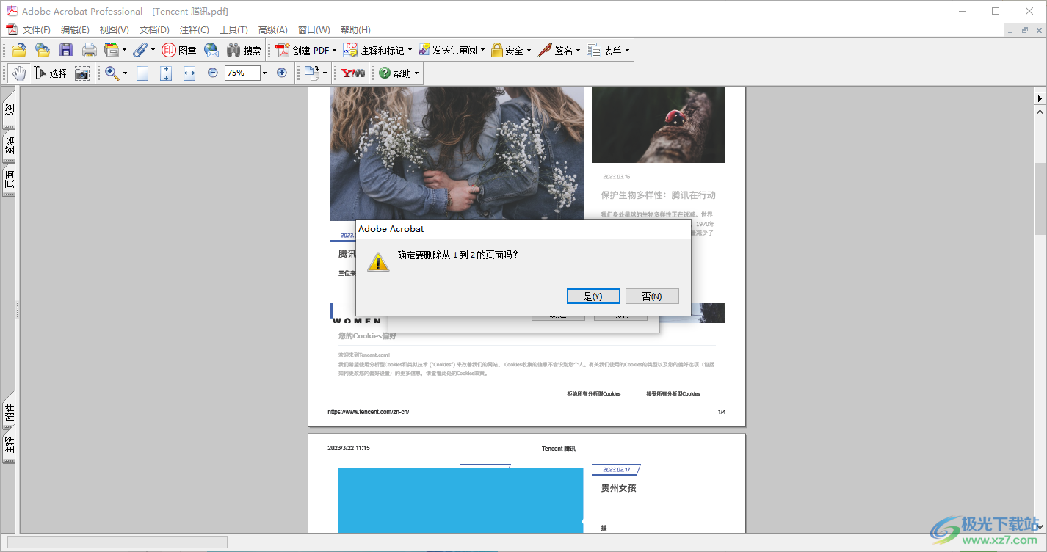Click the rotate page view icon
Image resolution: width=1047 pixels, height=552 pixels.
click(312, 73)
